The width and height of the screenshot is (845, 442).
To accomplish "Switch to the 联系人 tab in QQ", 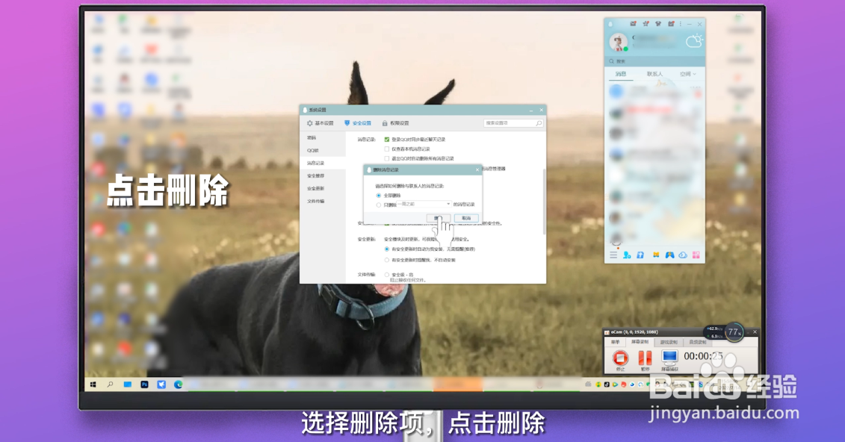I will pyautogui.click(x=655, y=74).
